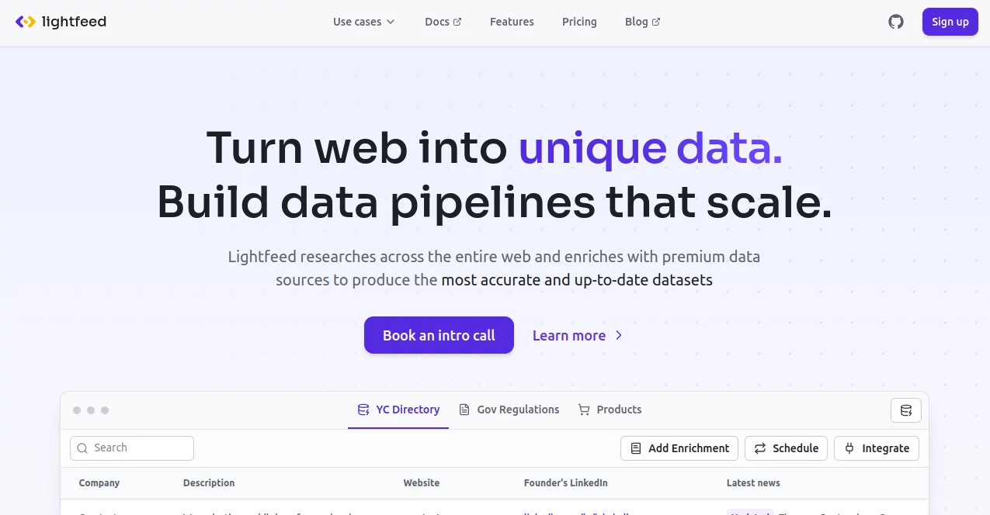Click the Book an intro call button
Viewport: 990px width, 515px height.
439,335
